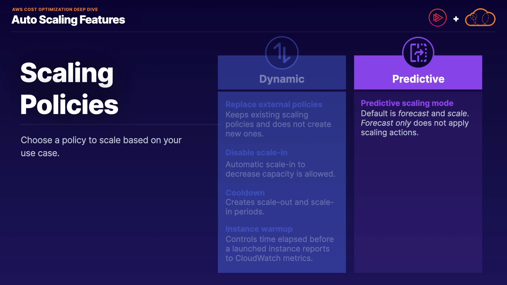Click the forecast and scale description text
This screenshot has width=507, height=285.
coord(415,123)
